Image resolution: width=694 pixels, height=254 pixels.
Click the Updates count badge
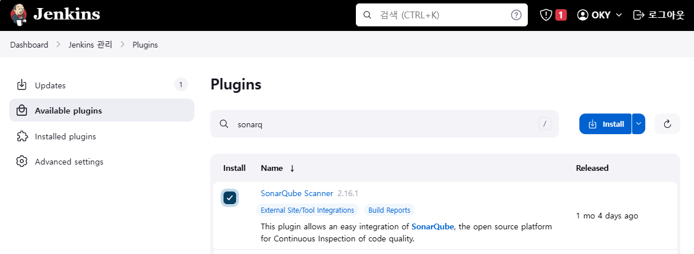point(181,85)
